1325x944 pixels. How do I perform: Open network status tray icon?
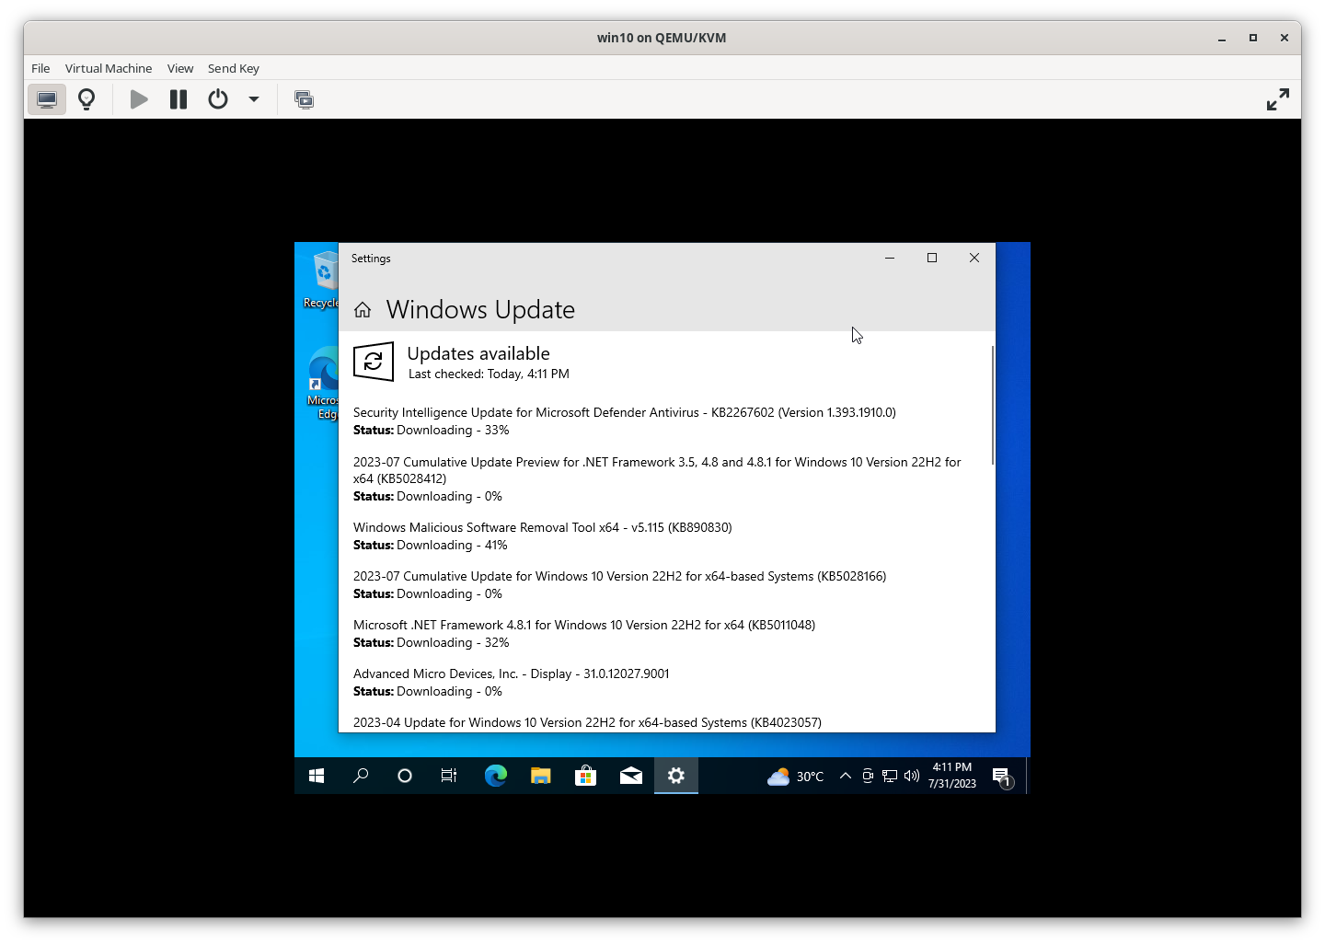pos(890,776)
